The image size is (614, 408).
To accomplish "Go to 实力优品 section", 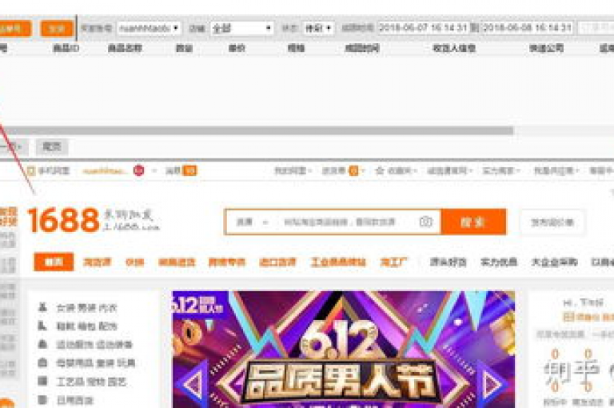I will pyautogui.click(x=499, y=262).
